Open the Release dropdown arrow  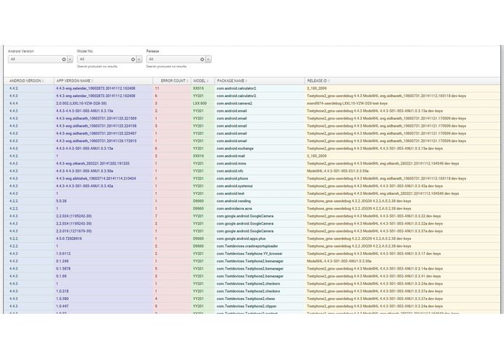click(208, 59)
